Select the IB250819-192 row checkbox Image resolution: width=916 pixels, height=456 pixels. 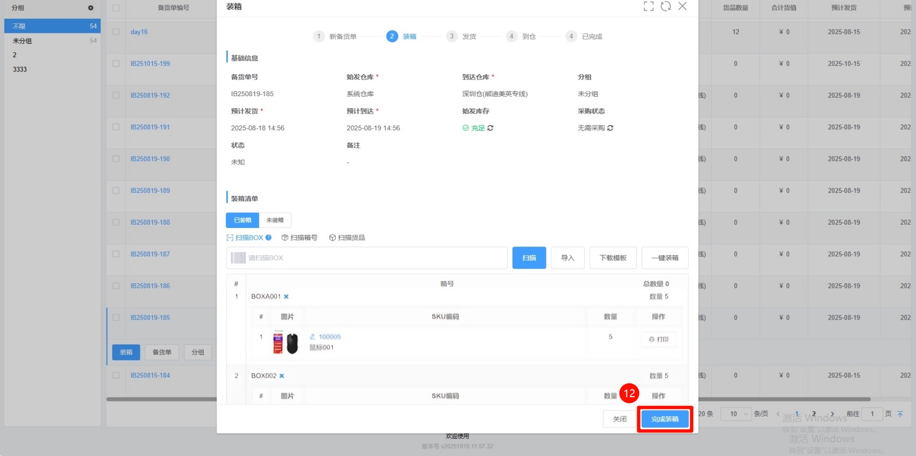coord(116,95)
